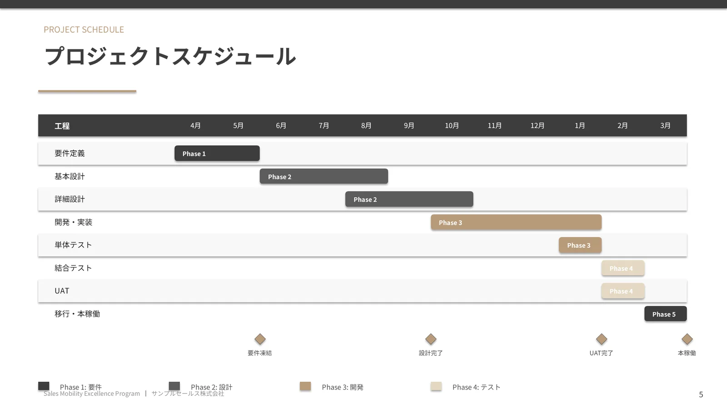Click the 工程 column header

(x=62, y=126)
